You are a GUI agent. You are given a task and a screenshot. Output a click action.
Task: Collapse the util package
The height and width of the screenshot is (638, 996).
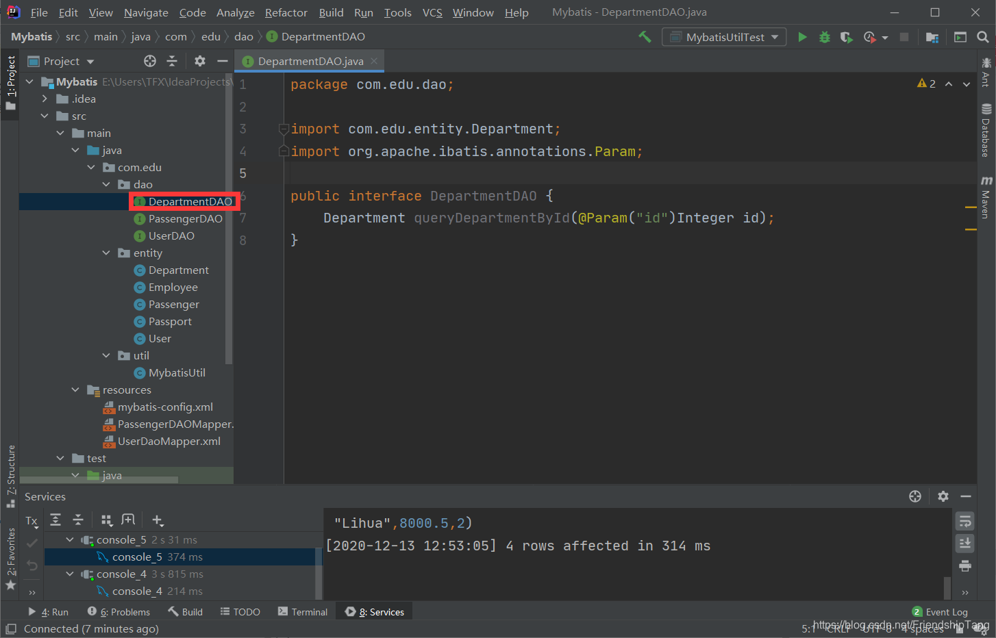click(x=106, y=355)
